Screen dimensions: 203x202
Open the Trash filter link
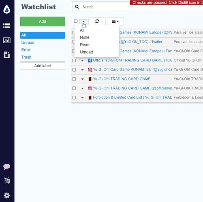click(x=26, y=57)
